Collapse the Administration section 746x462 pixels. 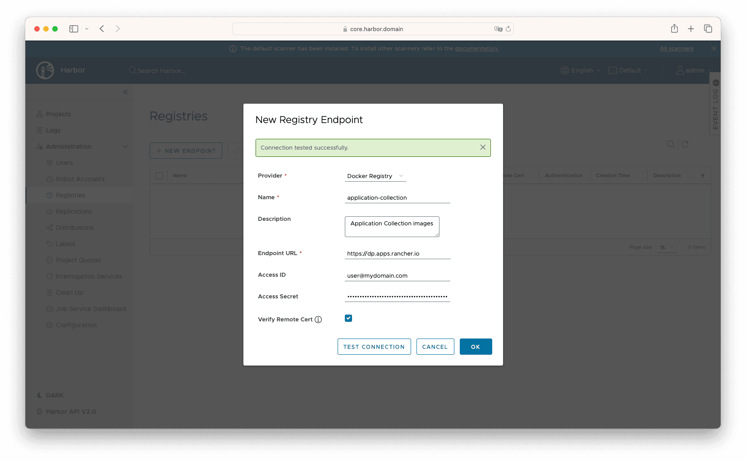[125, 146]
